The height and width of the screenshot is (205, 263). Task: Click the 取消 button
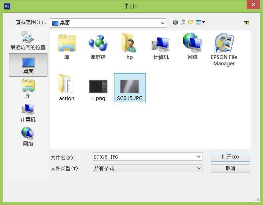230,169
